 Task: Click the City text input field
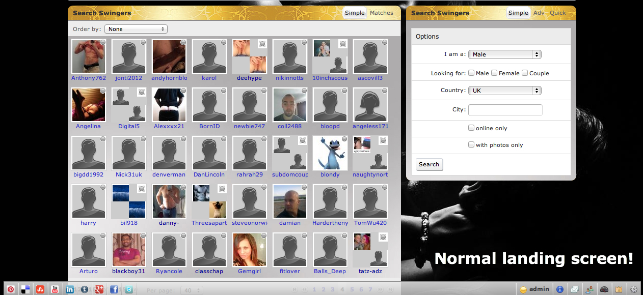coord(505,110)
